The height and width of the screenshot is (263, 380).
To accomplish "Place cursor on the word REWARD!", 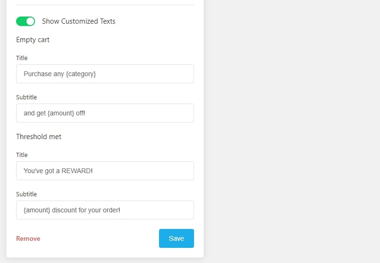I will (x=77, y=171).
